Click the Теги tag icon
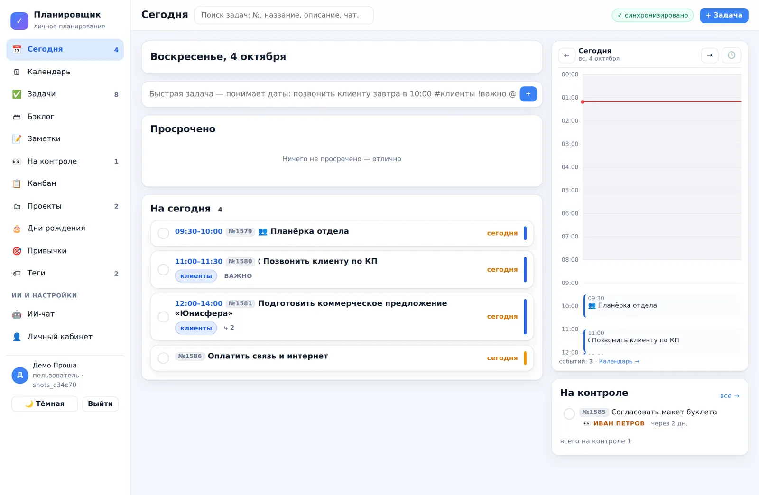Viewport: 759px width, 495px height. [17, 273]
